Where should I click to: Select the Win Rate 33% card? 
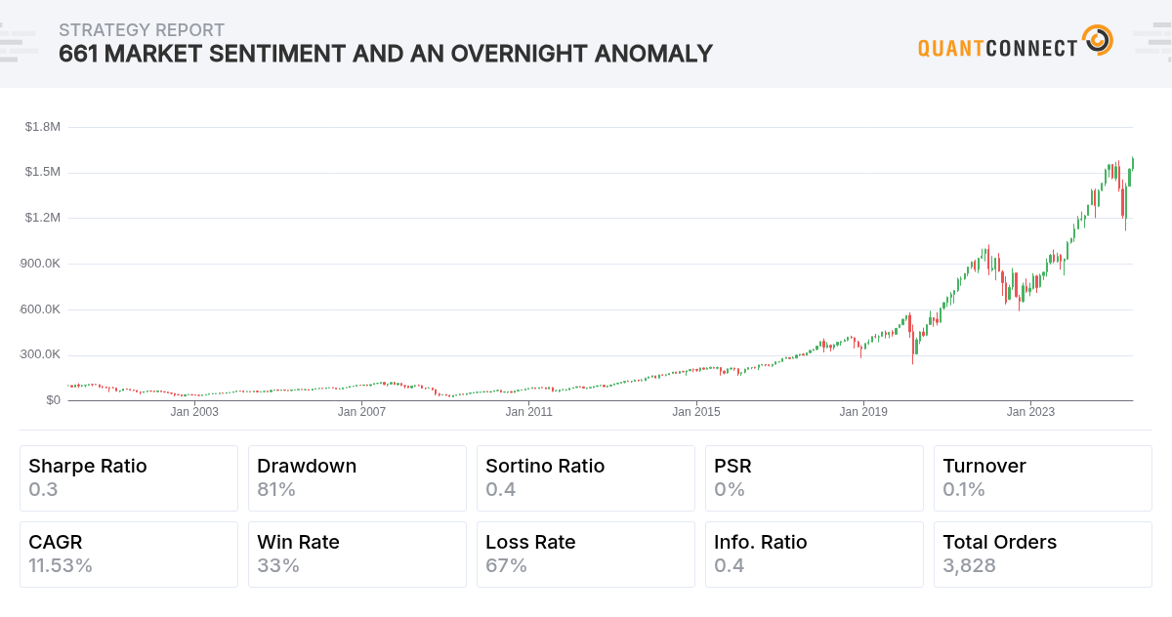click(357, 555)
